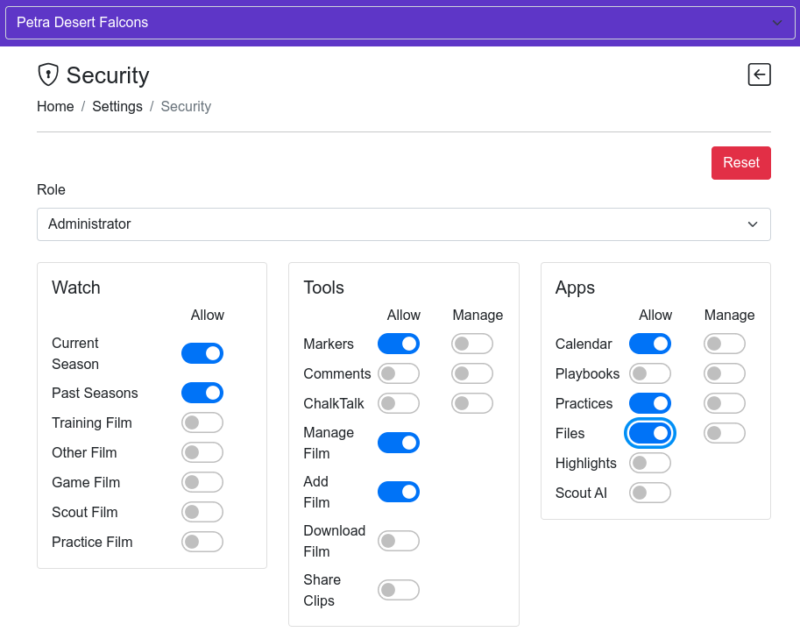Enable Comments allow toggle

[x=399, y=373]
